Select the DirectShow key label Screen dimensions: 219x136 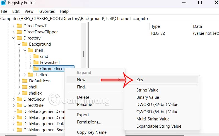(34, 99)
